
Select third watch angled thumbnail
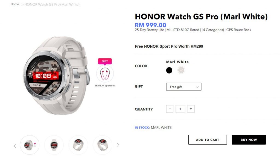click(78, 145)
